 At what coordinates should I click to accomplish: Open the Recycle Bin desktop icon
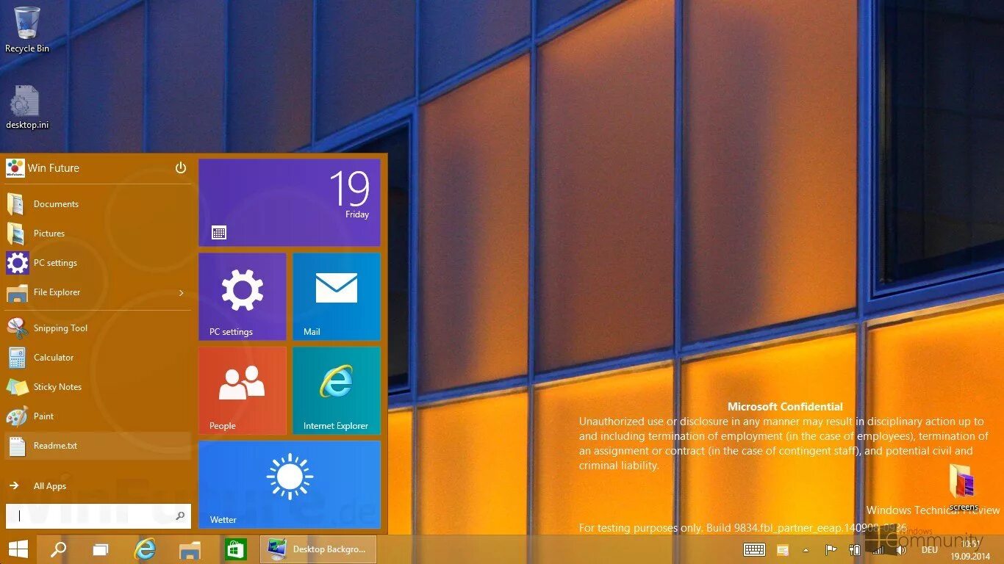coord(27,29)
